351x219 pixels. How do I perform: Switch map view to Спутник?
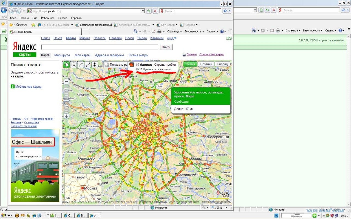pyautogui.click(x=206, y=64)
